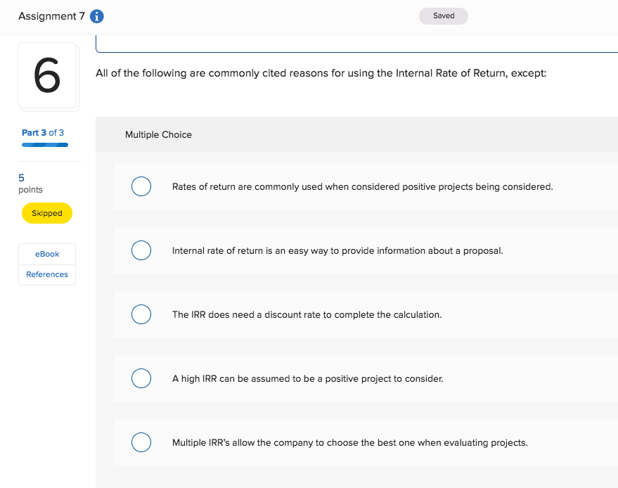Click the 'Part 3 of 3' label

(43, 133)
